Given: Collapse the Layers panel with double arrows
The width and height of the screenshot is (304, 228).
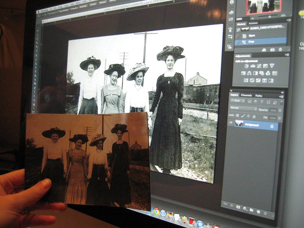Looking at the screenshot, I should 282,93.
